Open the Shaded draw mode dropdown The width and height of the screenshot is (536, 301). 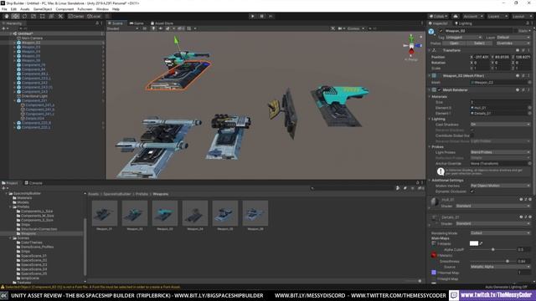pos(123,28)
